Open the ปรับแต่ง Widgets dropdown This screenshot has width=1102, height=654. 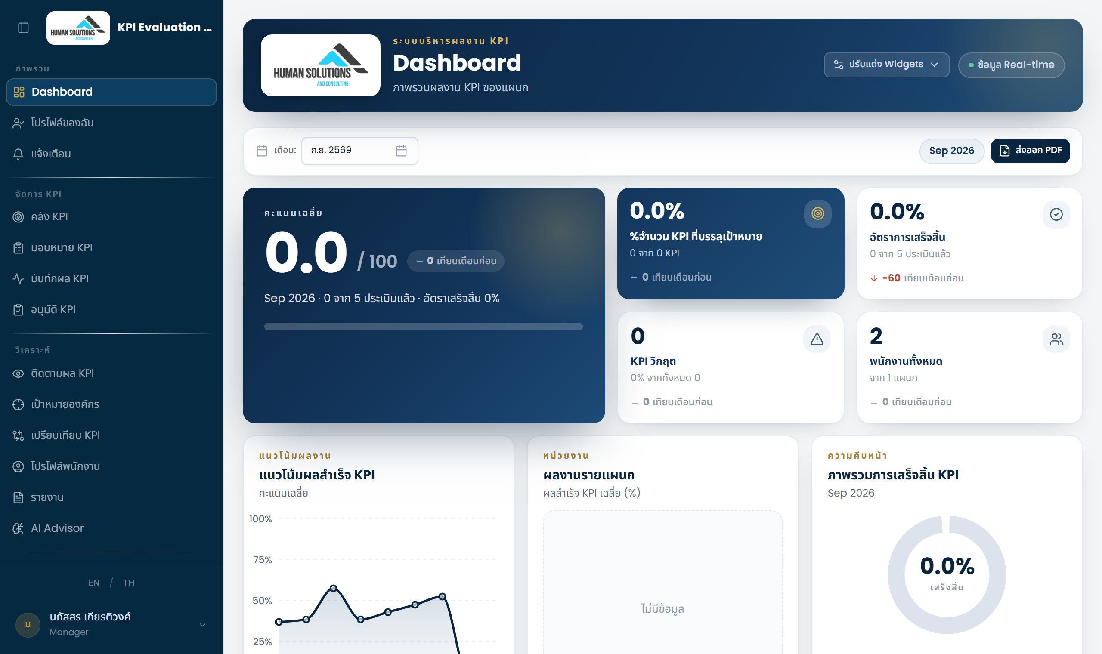pyautogui.click(x=886, y=65)
